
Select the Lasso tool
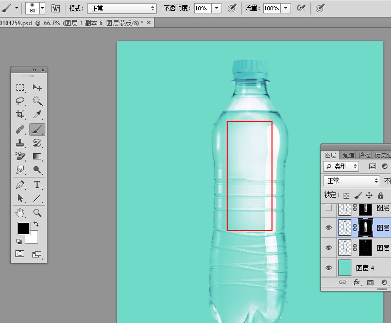pos(20,101)
